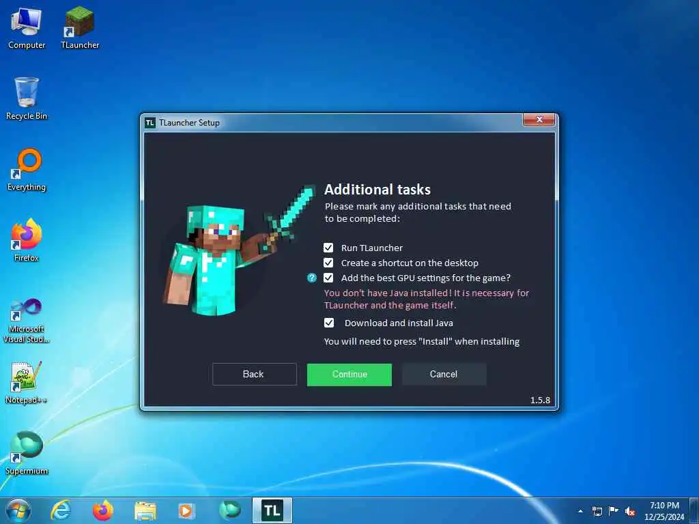Click the Back button
This screenshot has height=524, width=699.
(254, 375)
